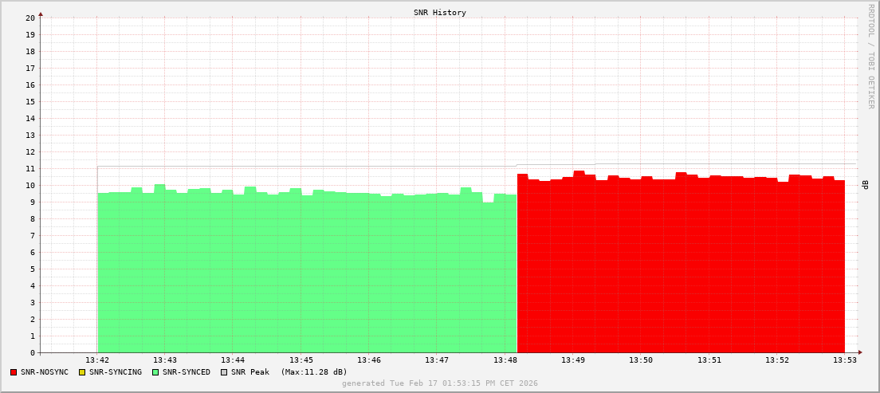Click the green SNR-SYNCED legend swatch
The width and height of the screenshot is (880, 393).
tap(155, 372)
